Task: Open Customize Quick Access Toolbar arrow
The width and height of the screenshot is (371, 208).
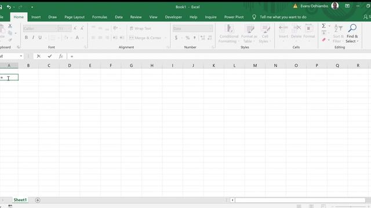Action: pyautogui.click(x=32, y=8)
